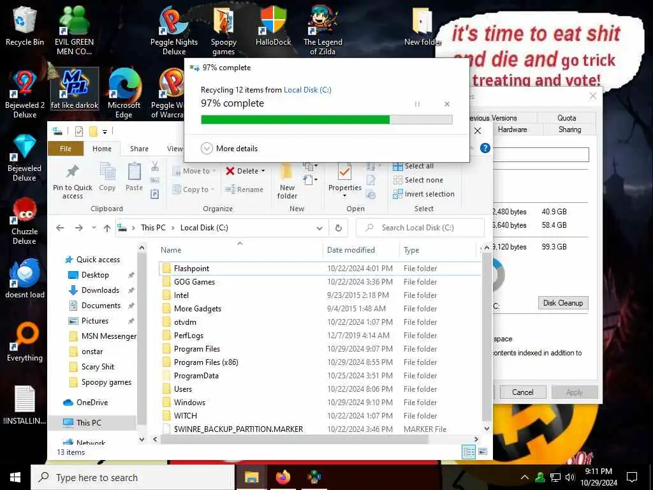The height and width of the screenshot is (490, 653).
Task: Click the Cut scissors icon
Action: (x=155, y=167)
